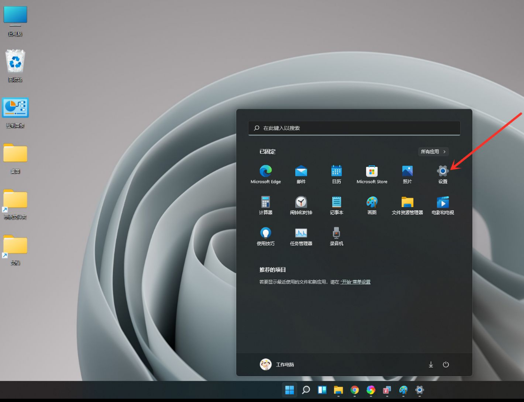Open the '开始'菜单设置 link
Screen dimensions: 524x402
tap(355, 282)
